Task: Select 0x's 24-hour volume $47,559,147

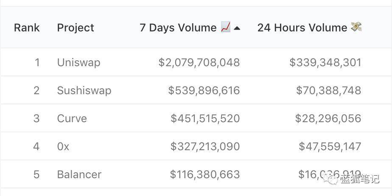Action: [330, 146]
